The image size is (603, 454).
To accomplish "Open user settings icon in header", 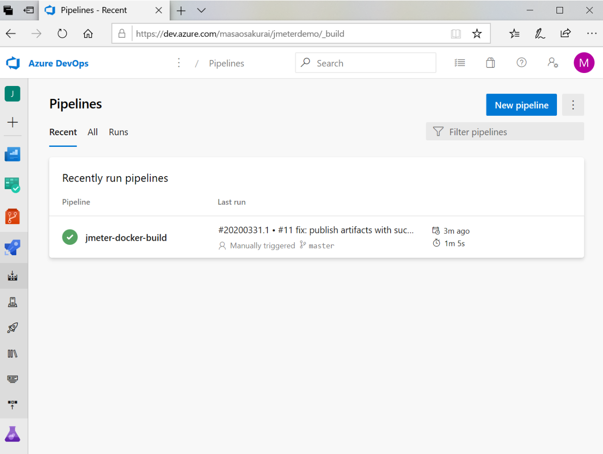I will 552,63.
